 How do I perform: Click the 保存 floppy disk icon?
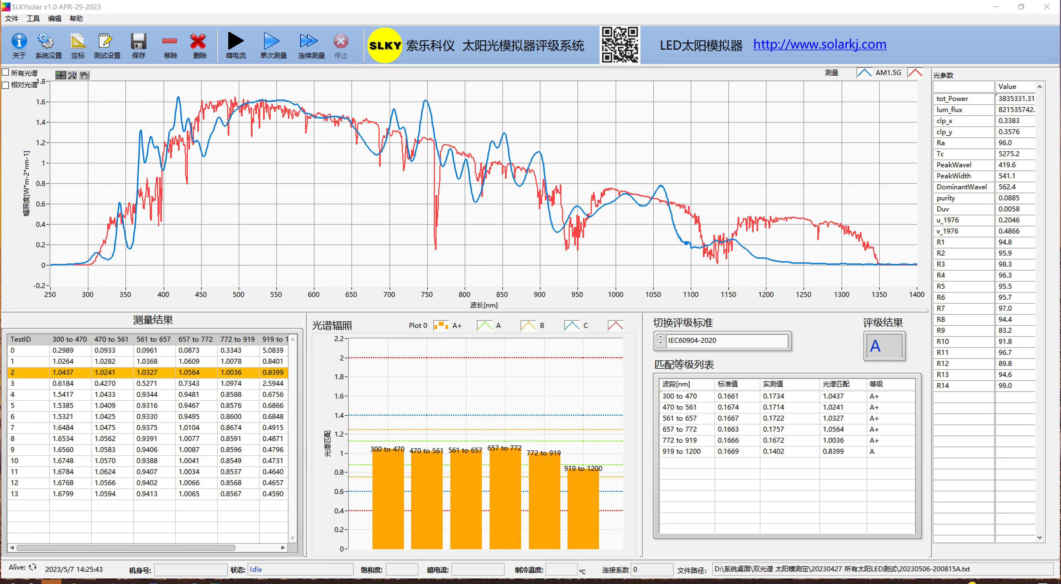[138, 42]
